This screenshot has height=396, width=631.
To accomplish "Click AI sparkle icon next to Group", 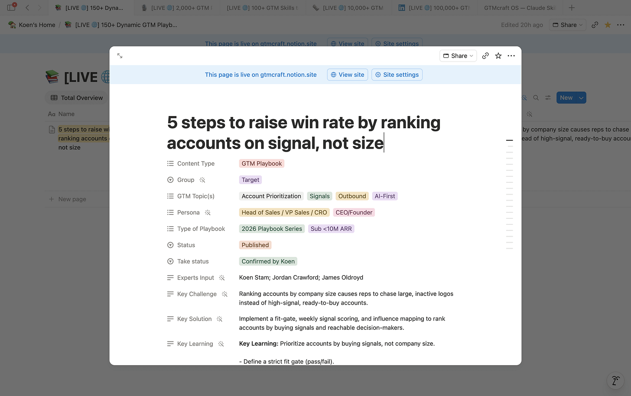I will tap(202, 180).
